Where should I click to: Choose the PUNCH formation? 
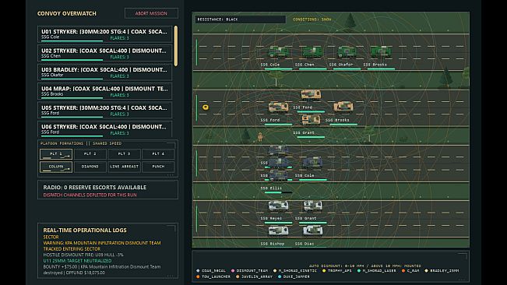tap(158, 167)
